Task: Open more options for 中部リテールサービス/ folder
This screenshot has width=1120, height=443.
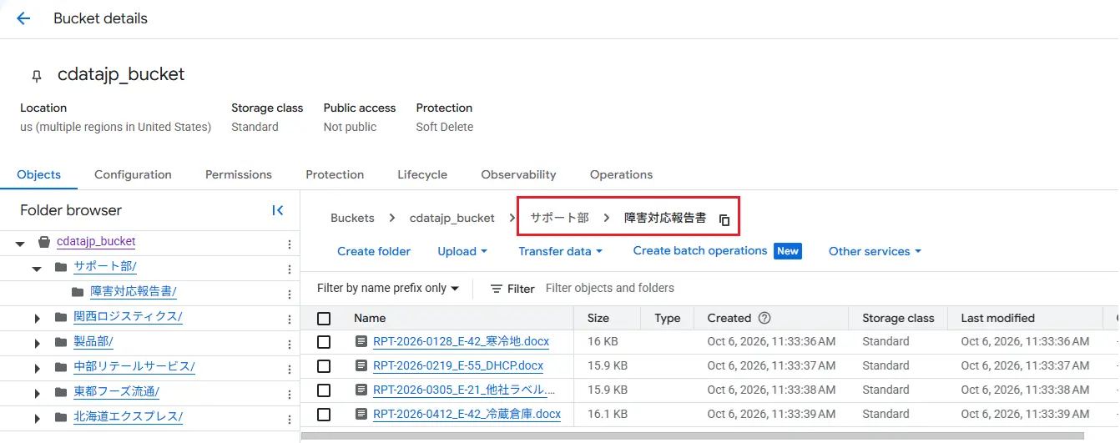Action: 290,368
